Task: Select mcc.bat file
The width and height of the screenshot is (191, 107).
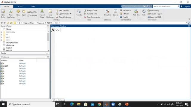Action: 9,48
